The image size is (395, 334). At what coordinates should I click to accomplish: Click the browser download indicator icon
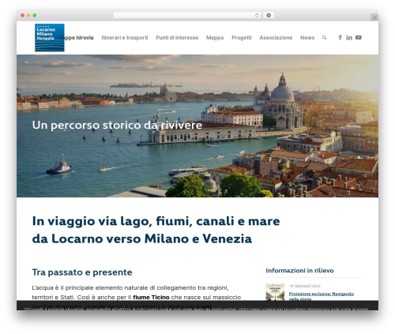click(269, 16)
